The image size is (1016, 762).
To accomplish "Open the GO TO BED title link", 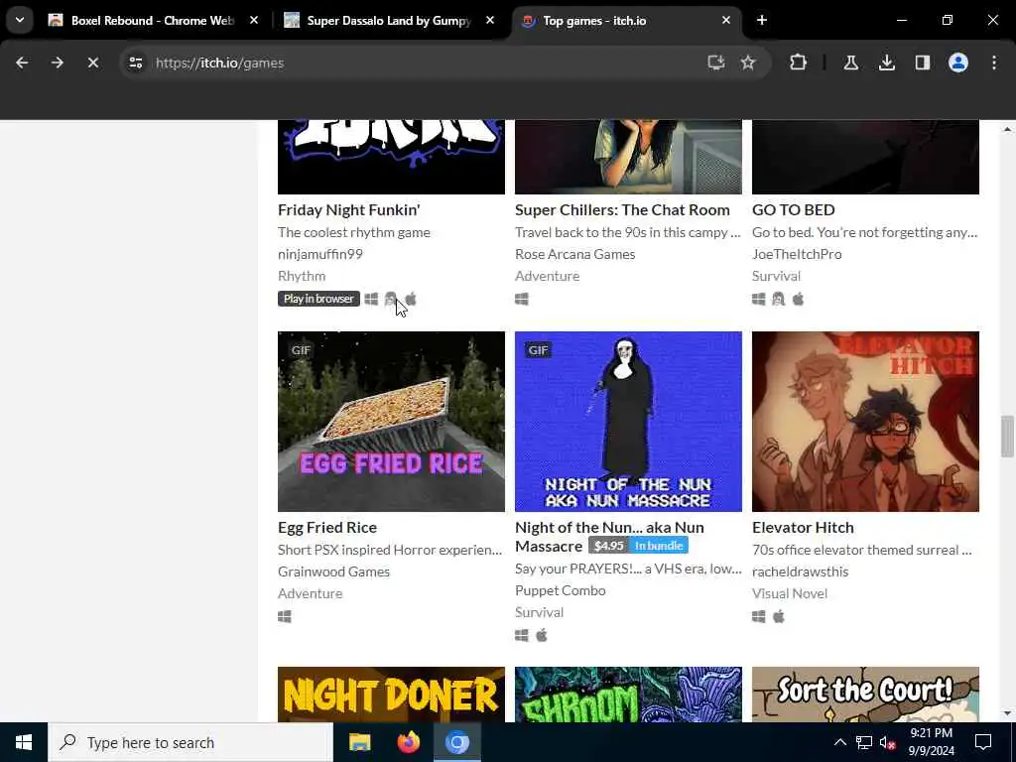I will (793, 210).
